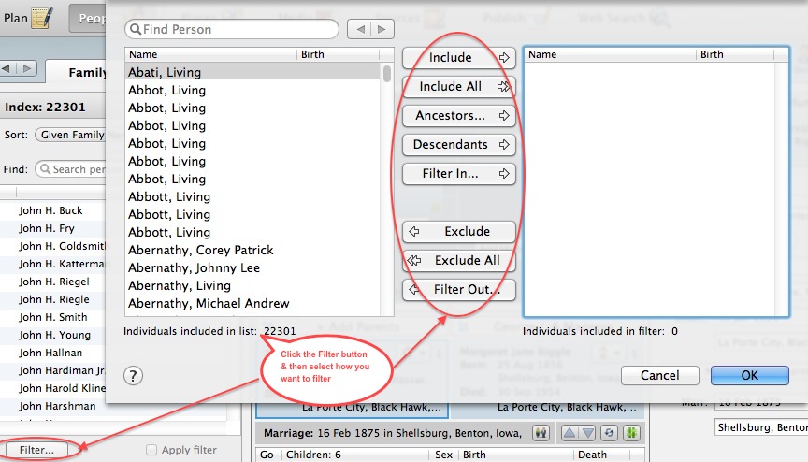Click the Ancestors... button

coord(458,115)
